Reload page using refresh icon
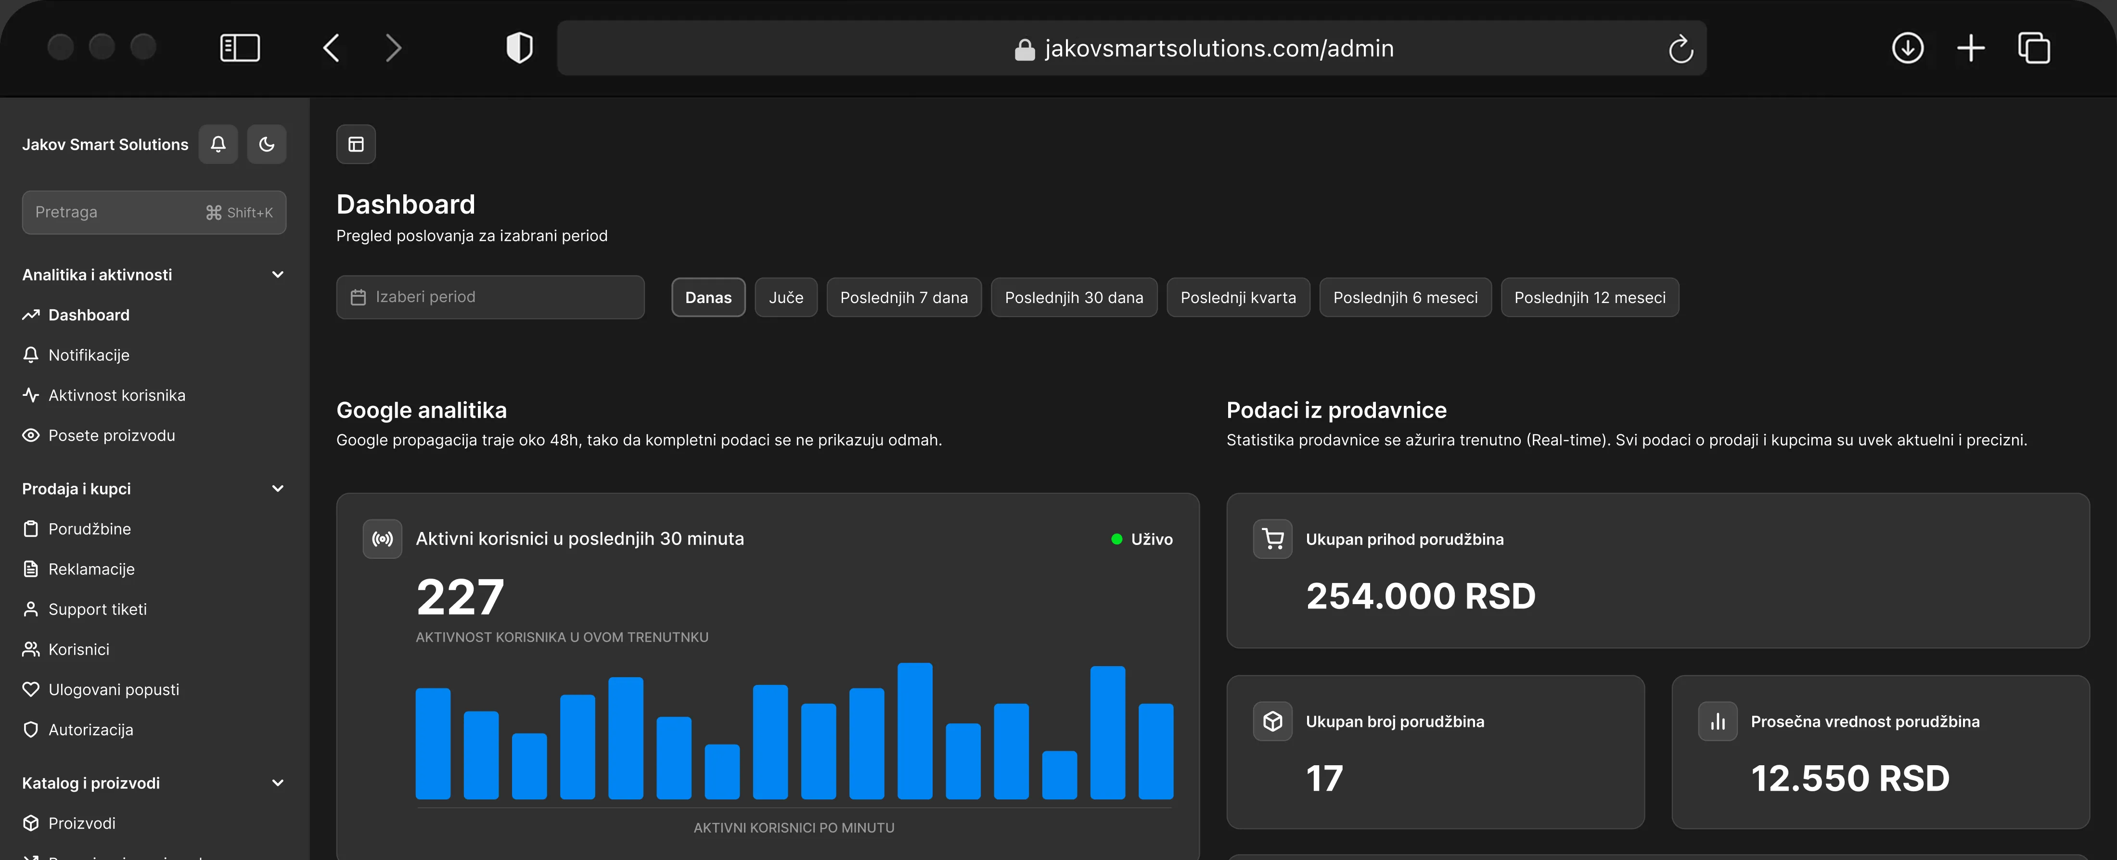Viewport: 2117px width, 860px height. [1681, 49]
